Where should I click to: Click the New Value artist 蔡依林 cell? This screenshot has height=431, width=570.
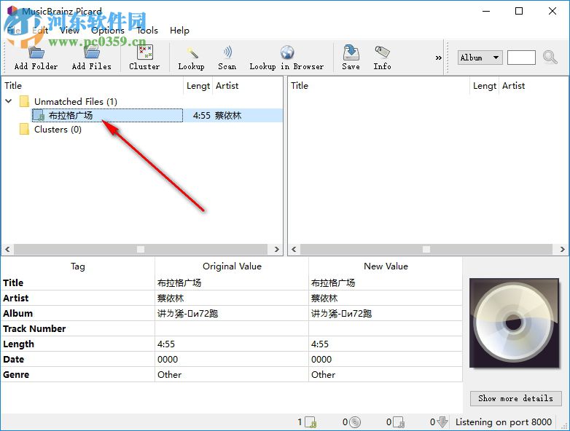386,298
